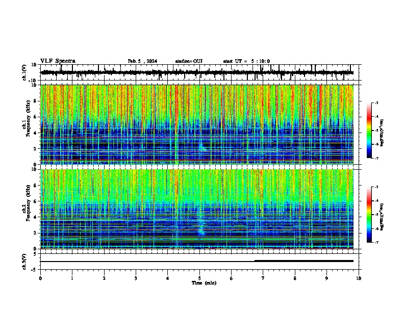Click the "ch.1(V)" waveform axis label
404x312 pixels.
click(24, 72)
